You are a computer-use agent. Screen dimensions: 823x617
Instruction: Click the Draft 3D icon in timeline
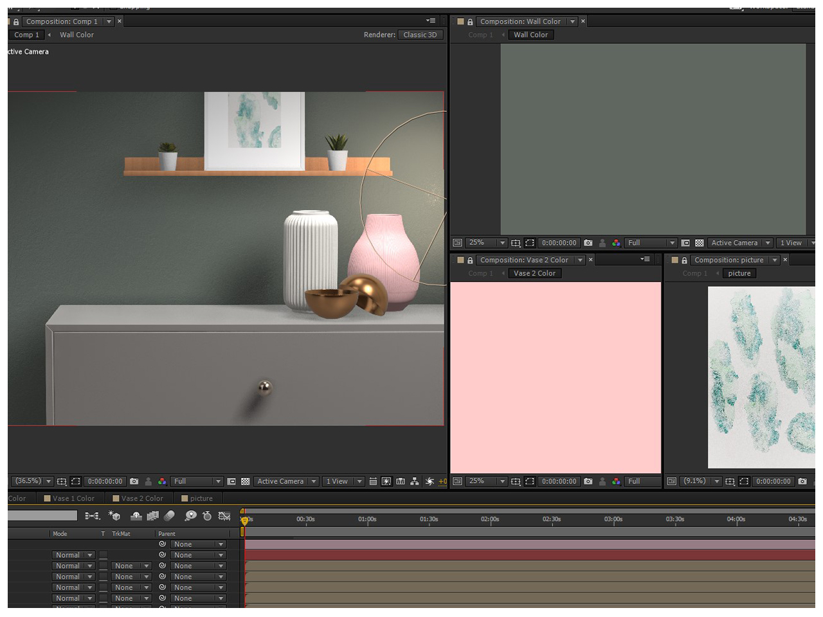click(114, 515)
